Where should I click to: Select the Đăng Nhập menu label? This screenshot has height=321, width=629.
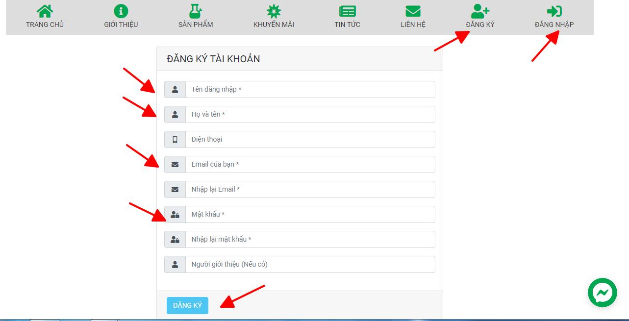(554, 25)
